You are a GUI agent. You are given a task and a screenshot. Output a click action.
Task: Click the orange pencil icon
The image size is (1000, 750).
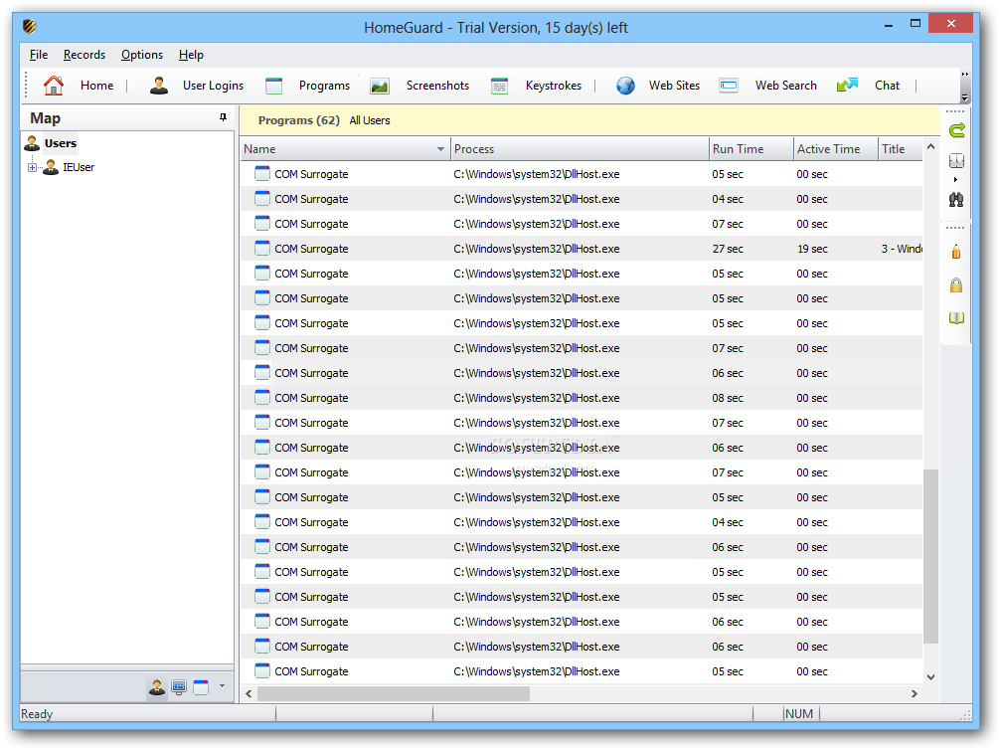coord(956,252)
